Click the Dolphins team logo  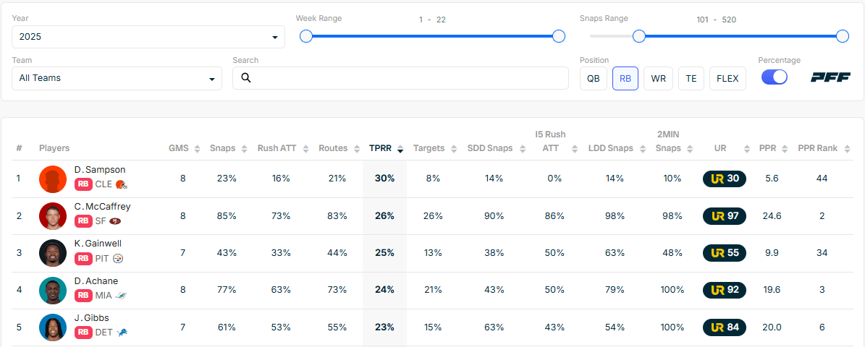pyautogui.click(x=122, y=295)
